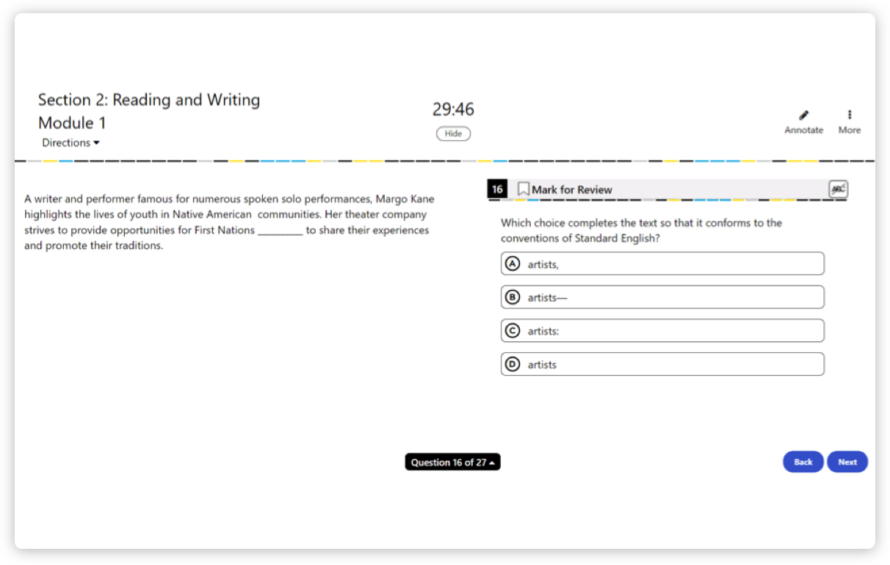Select answer choice B with the dash
The image size is (890, 565).
(662, 296)
